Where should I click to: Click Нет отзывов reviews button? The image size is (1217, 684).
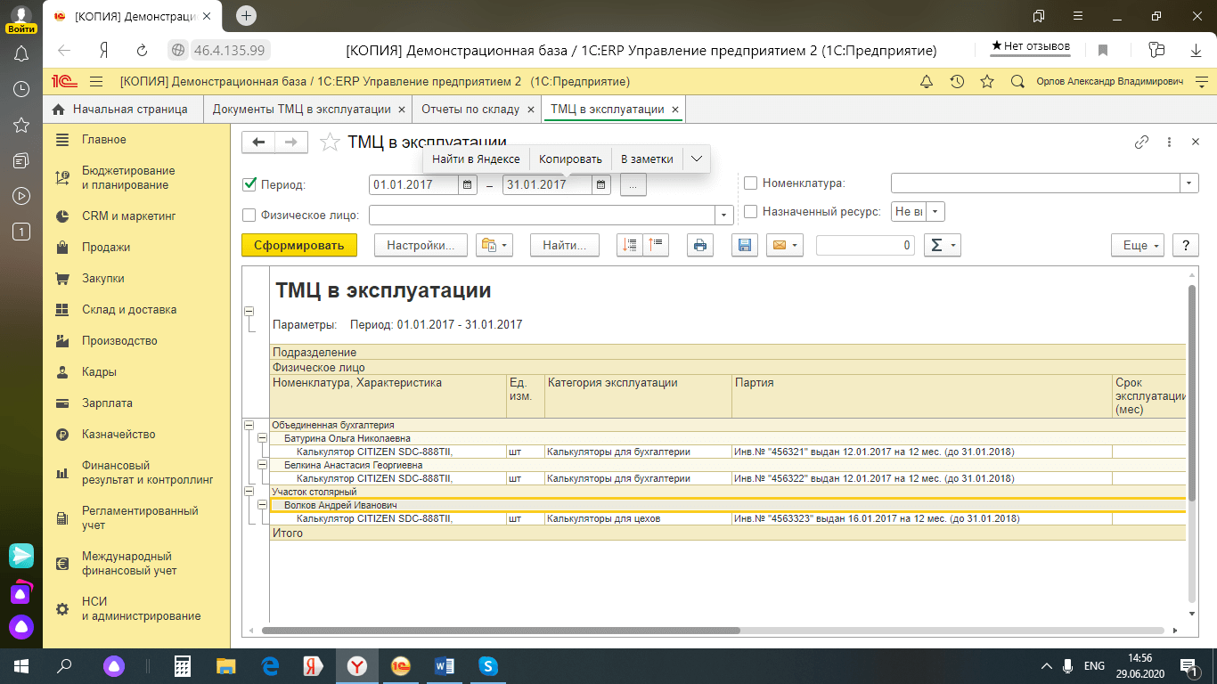(1031, 46)
